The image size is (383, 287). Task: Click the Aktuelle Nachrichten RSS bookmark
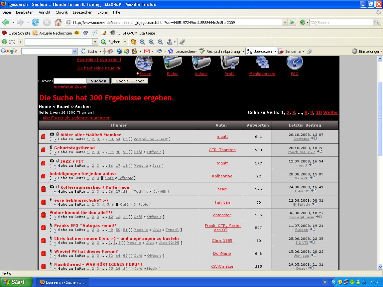point(53,33)
